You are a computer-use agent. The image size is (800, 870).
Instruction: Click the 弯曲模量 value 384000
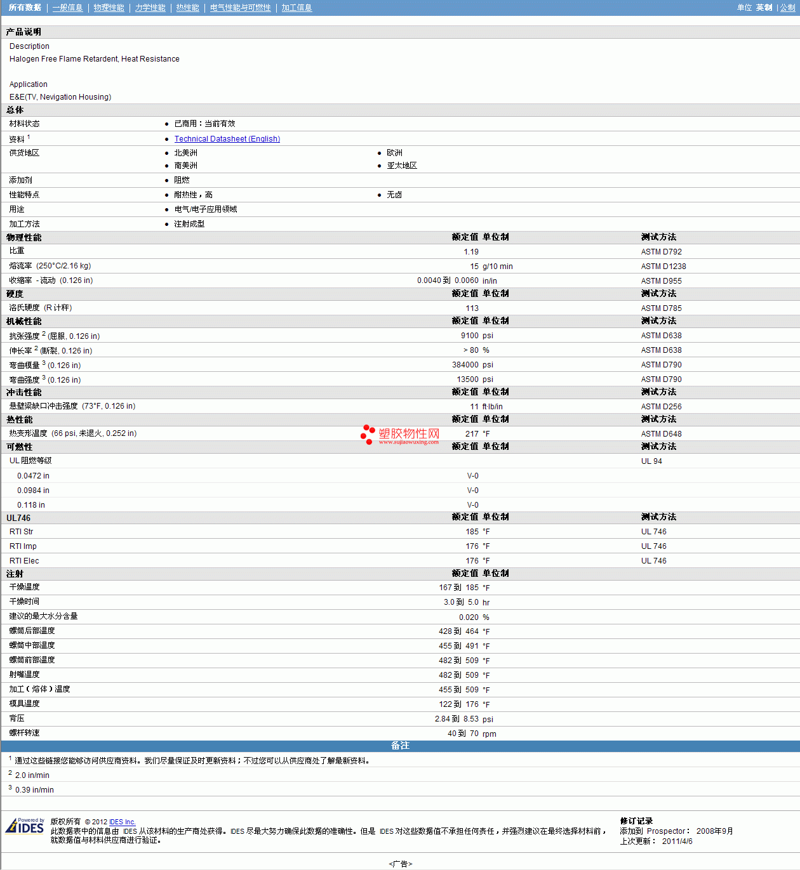point(465,365)
